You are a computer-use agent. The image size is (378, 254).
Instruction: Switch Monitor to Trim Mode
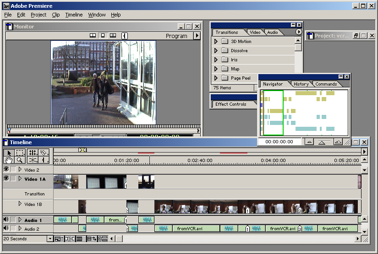pos(113,36)
